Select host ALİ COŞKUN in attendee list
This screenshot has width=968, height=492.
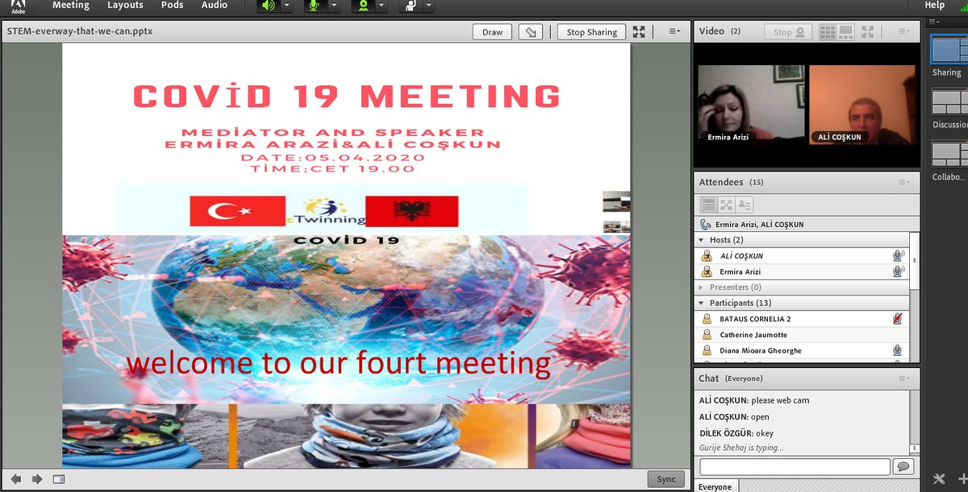[x=802, y=256]
